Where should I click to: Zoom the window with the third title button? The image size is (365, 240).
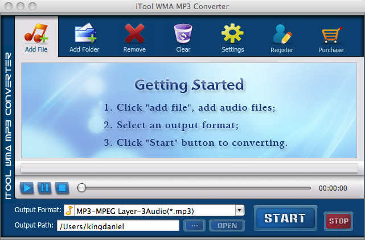(32, 6)
